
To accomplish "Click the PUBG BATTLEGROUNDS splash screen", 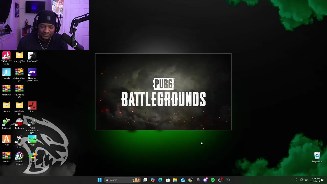I will click(163, 92).
